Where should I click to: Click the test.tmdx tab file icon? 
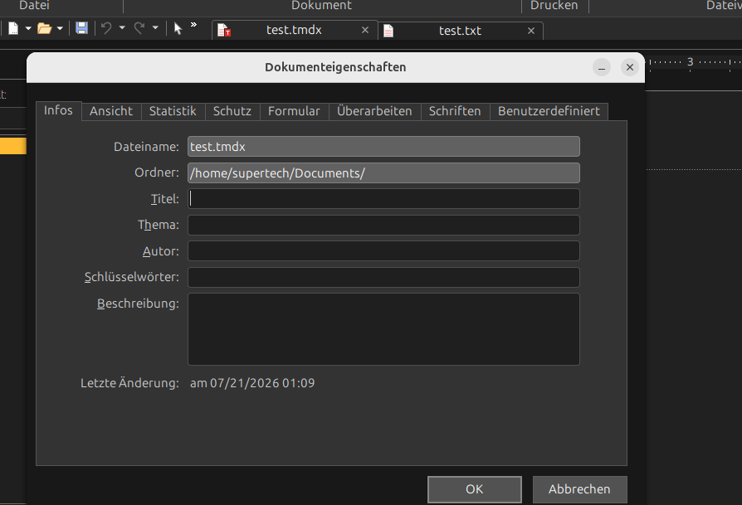pyautogui.click(x=224, y=30)
